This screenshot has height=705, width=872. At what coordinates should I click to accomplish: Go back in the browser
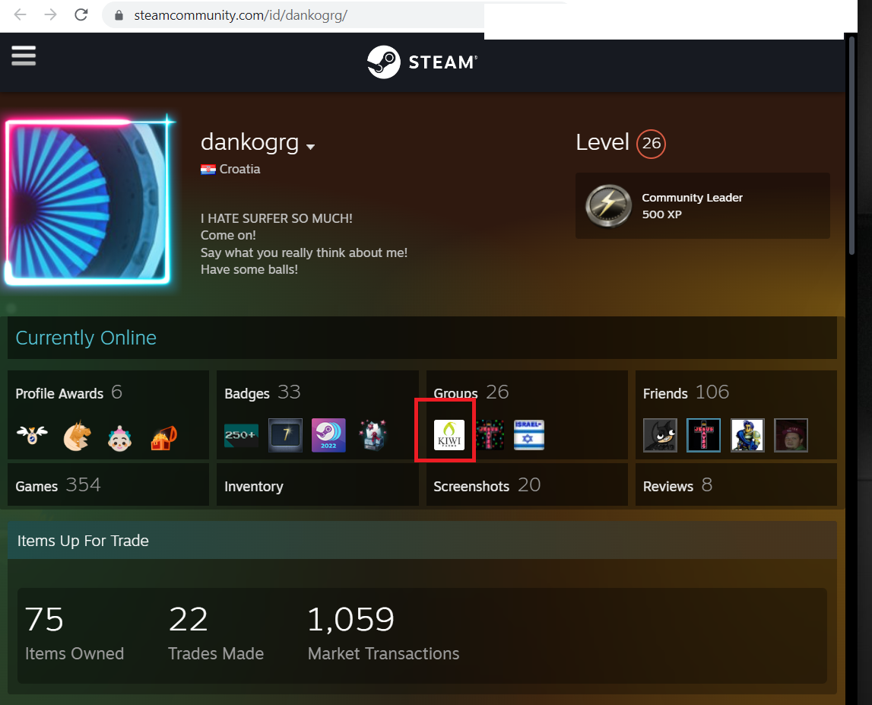pyautogui.click(x=20, y=15)
